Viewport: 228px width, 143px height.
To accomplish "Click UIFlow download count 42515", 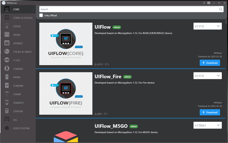I will [100, 64].
